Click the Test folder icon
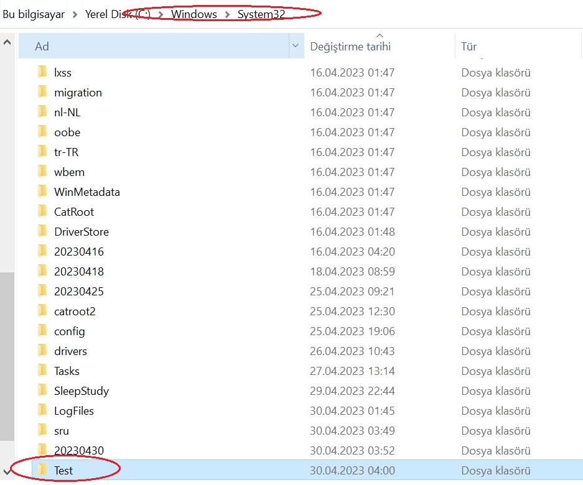 click(x=42, y=470)
